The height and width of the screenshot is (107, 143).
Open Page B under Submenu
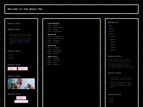point(113,42)
